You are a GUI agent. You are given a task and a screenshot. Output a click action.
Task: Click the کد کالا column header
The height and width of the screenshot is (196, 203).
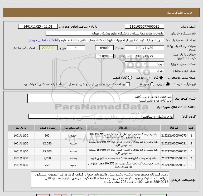174,128
